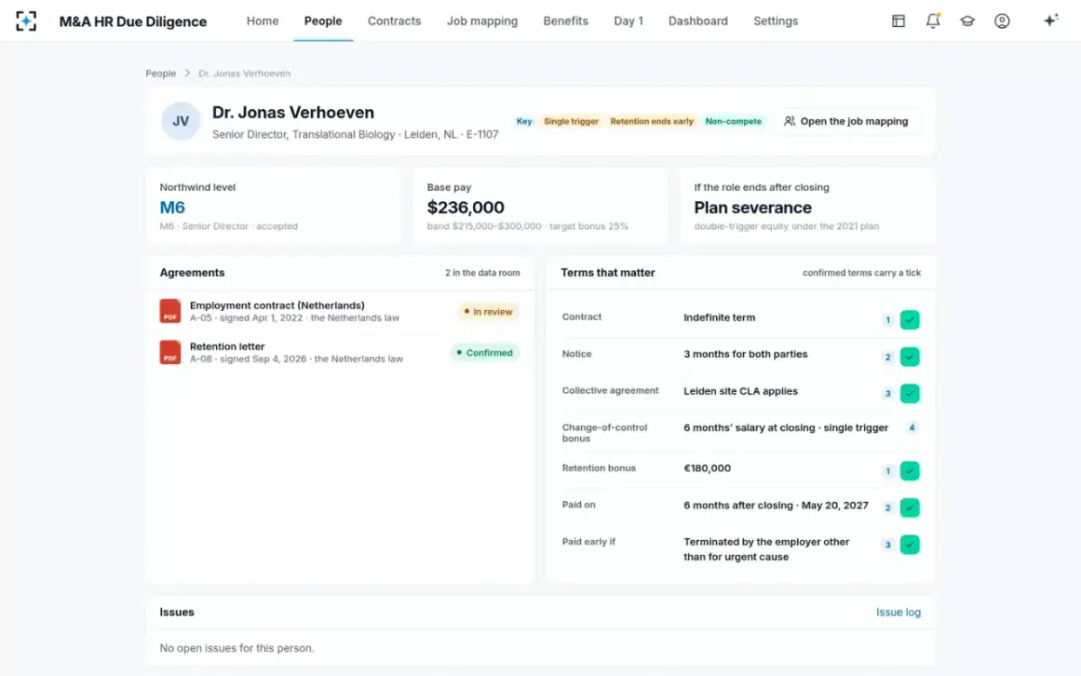This screenshot has height=676, width=1081.
Task: Click clause reference 2 on the Notice row
Action: point(887,357)
